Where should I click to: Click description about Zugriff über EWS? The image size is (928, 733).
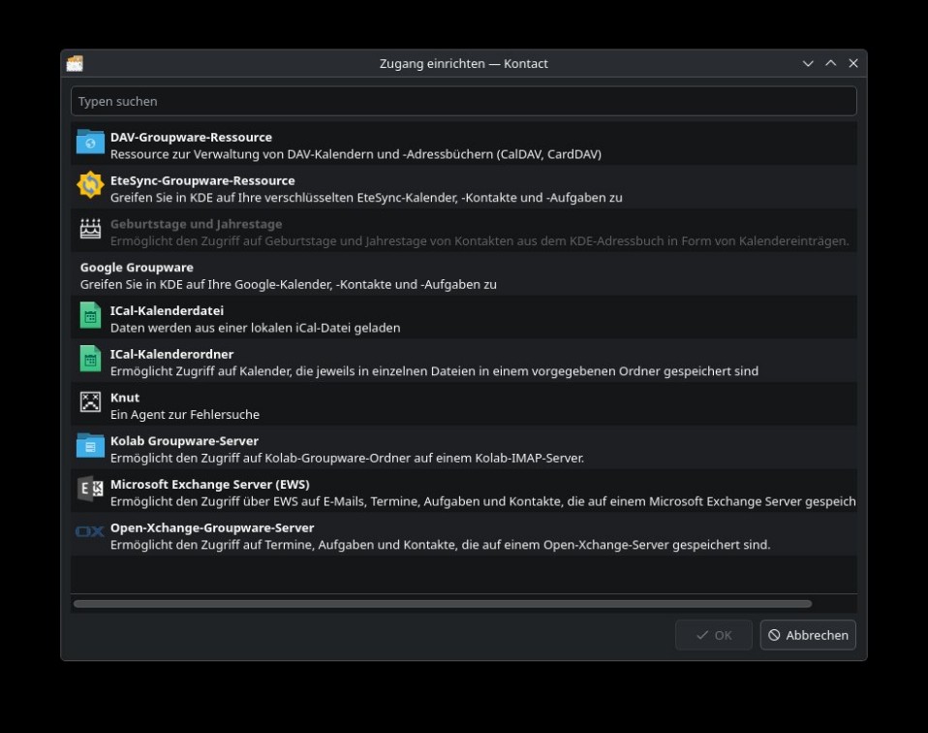pyautogui.click(x=483, y=501)
